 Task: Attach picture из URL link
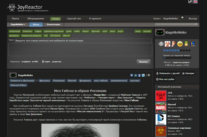point(35,62)
